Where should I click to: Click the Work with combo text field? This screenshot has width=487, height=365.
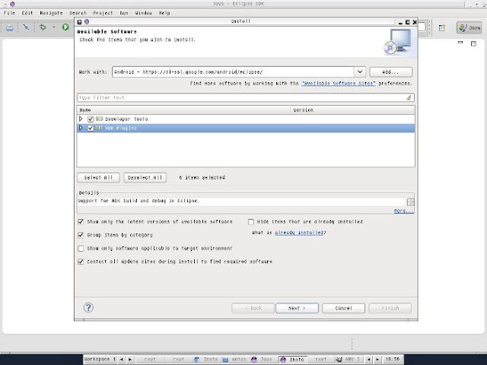click(x=233, y=72)
